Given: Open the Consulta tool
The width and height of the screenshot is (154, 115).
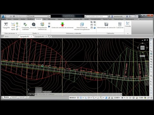Looking at the screenshot, I should (x=128, y=24).
